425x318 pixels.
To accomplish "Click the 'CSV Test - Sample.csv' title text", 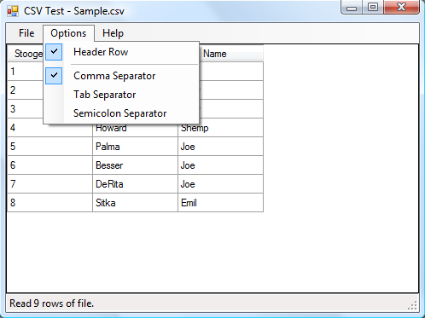I will (74, 11).
